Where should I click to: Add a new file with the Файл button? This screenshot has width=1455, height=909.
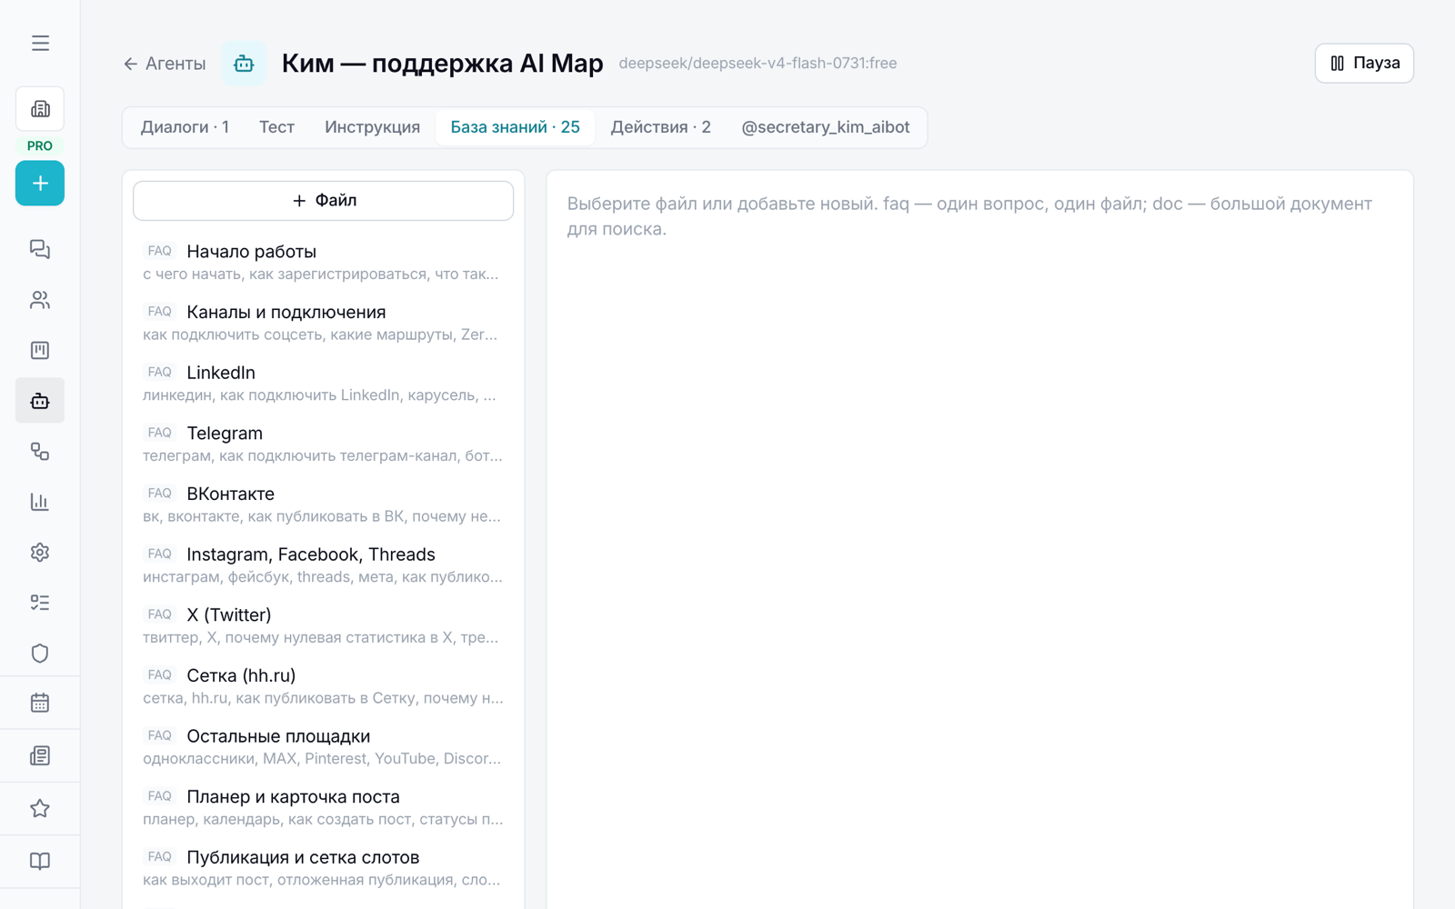pos(324,201)
